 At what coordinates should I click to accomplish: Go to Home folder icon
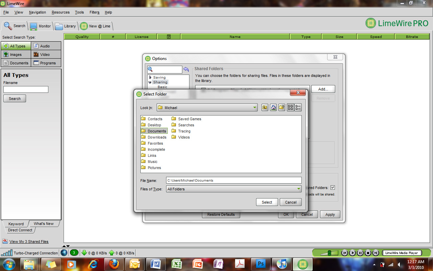(x=273, y=108)
